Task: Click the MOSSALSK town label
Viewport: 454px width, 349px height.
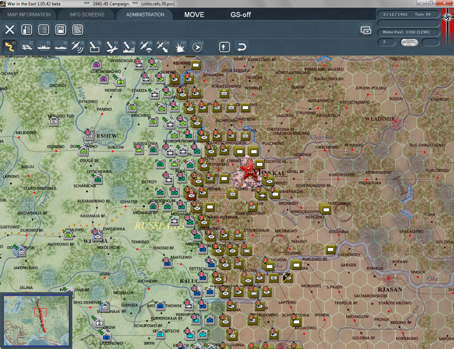Action: (123, 293)
